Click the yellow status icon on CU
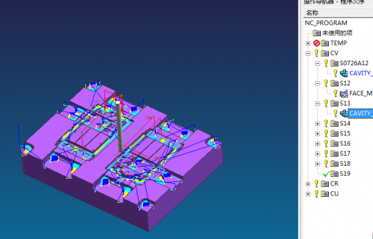The image size is (373, 239). (x=316, y=194)
